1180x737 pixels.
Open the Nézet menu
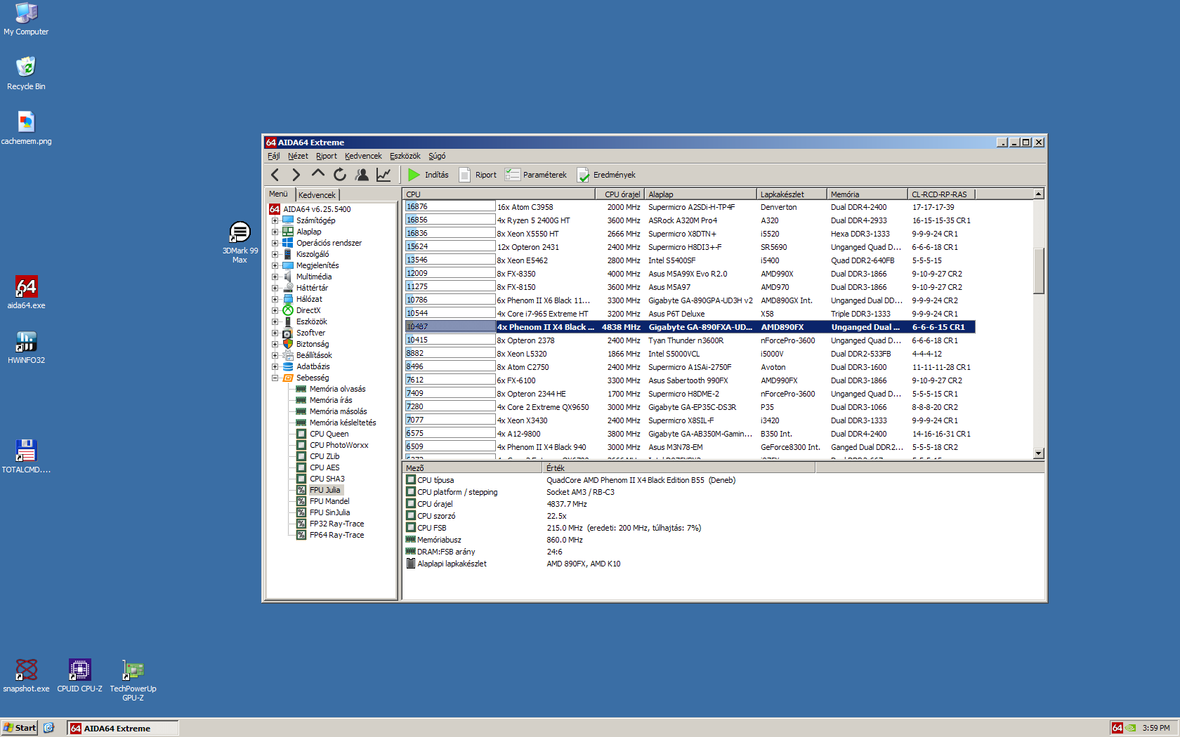click(298, 156)
